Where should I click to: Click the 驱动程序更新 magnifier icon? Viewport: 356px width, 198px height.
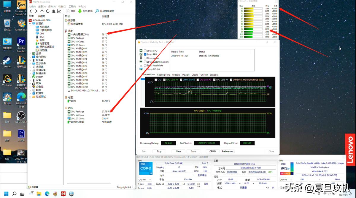[x=97, y=11]
